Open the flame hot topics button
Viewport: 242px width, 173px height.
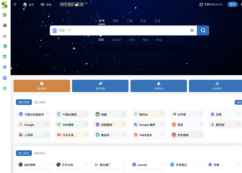(159, 86)
